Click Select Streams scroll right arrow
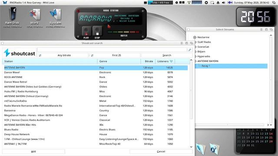The image size is (278, 156). (x=268, y=125)
